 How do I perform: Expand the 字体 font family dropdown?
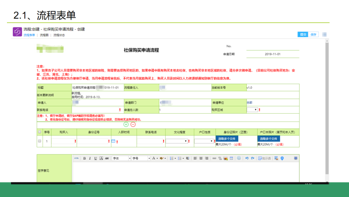(121, 158)
